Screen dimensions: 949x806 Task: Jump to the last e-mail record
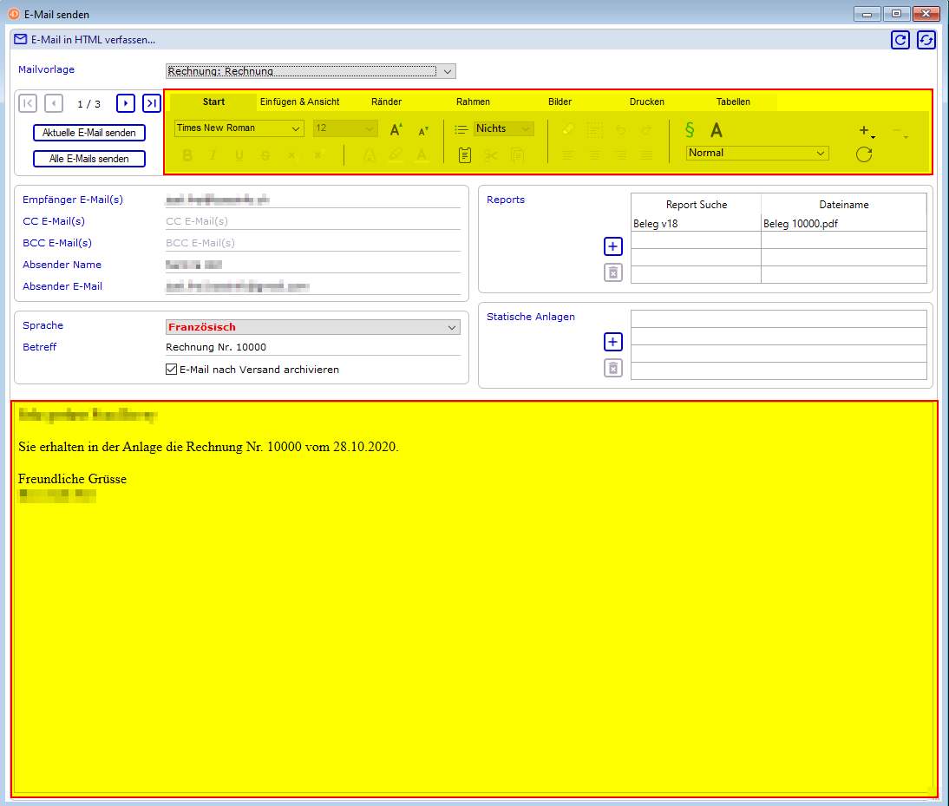coord(152,103)
